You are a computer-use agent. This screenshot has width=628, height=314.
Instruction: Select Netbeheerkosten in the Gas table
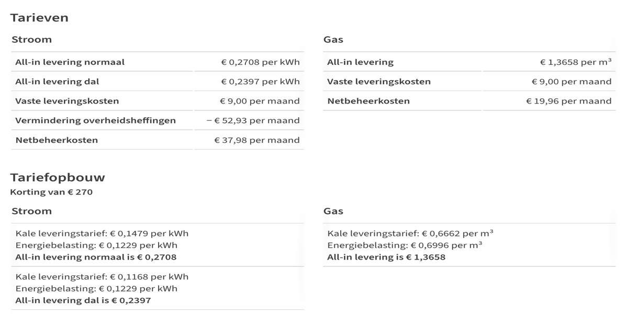(x=368, y=101)
